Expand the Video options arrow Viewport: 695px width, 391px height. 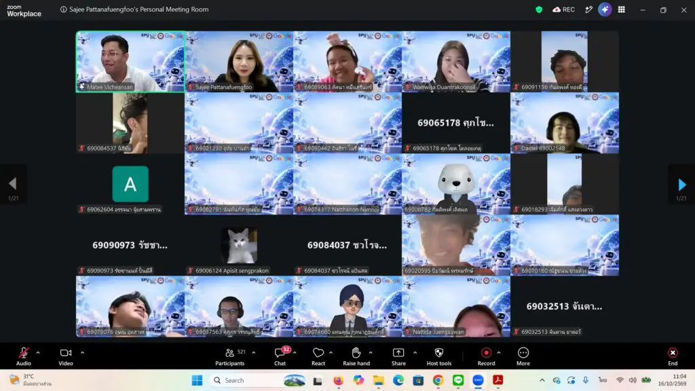(x=82, y=353)
